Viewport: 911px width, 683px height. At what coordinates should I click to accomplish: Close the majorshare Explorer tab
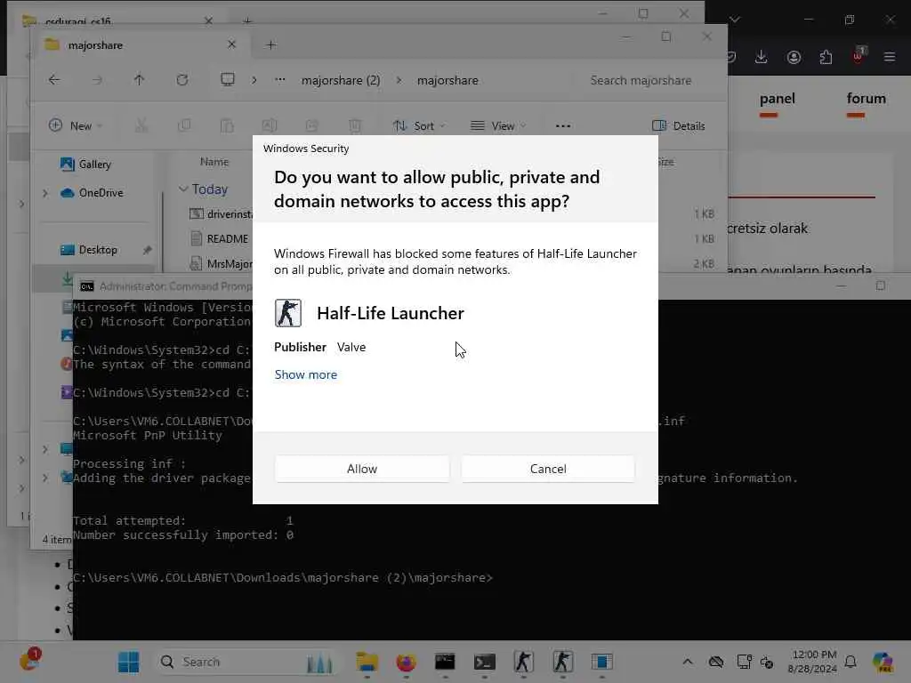(231, 44)
